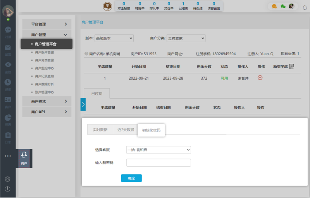Click the 排队中 counter
The image size is (310, 198).
tap(154, 6)
